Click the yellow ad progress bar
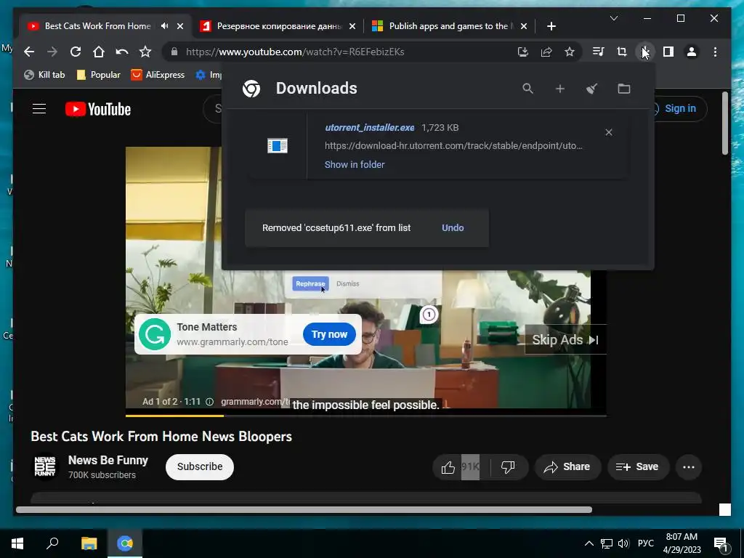The height and width of the screenshot is (558, 744). [x=174, y=416]
